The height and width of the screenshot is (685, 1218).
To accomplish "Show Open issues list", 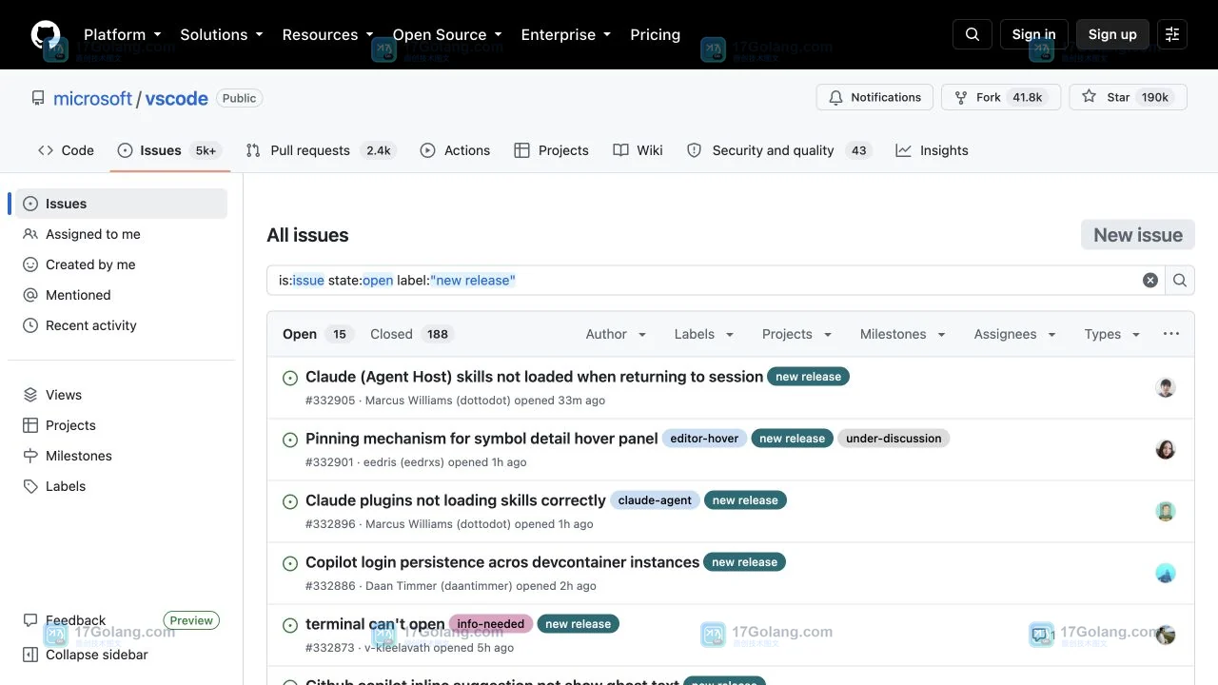I will coord(318,334).
